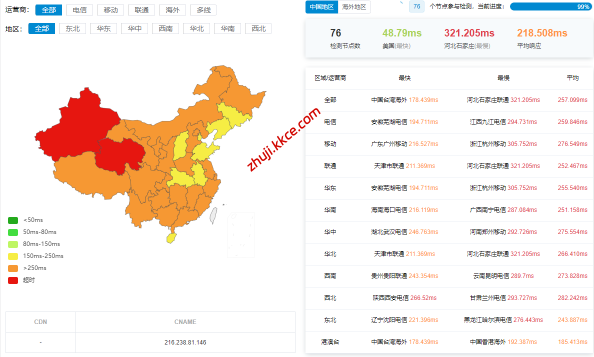Click the yellow 150ms-250ms legend swatch
The height and width of the screenshot is (357, 594).
tap(13, 256)
